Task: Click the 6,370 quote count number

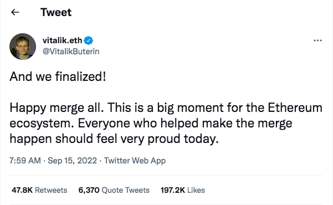Action: click(89, 190)
